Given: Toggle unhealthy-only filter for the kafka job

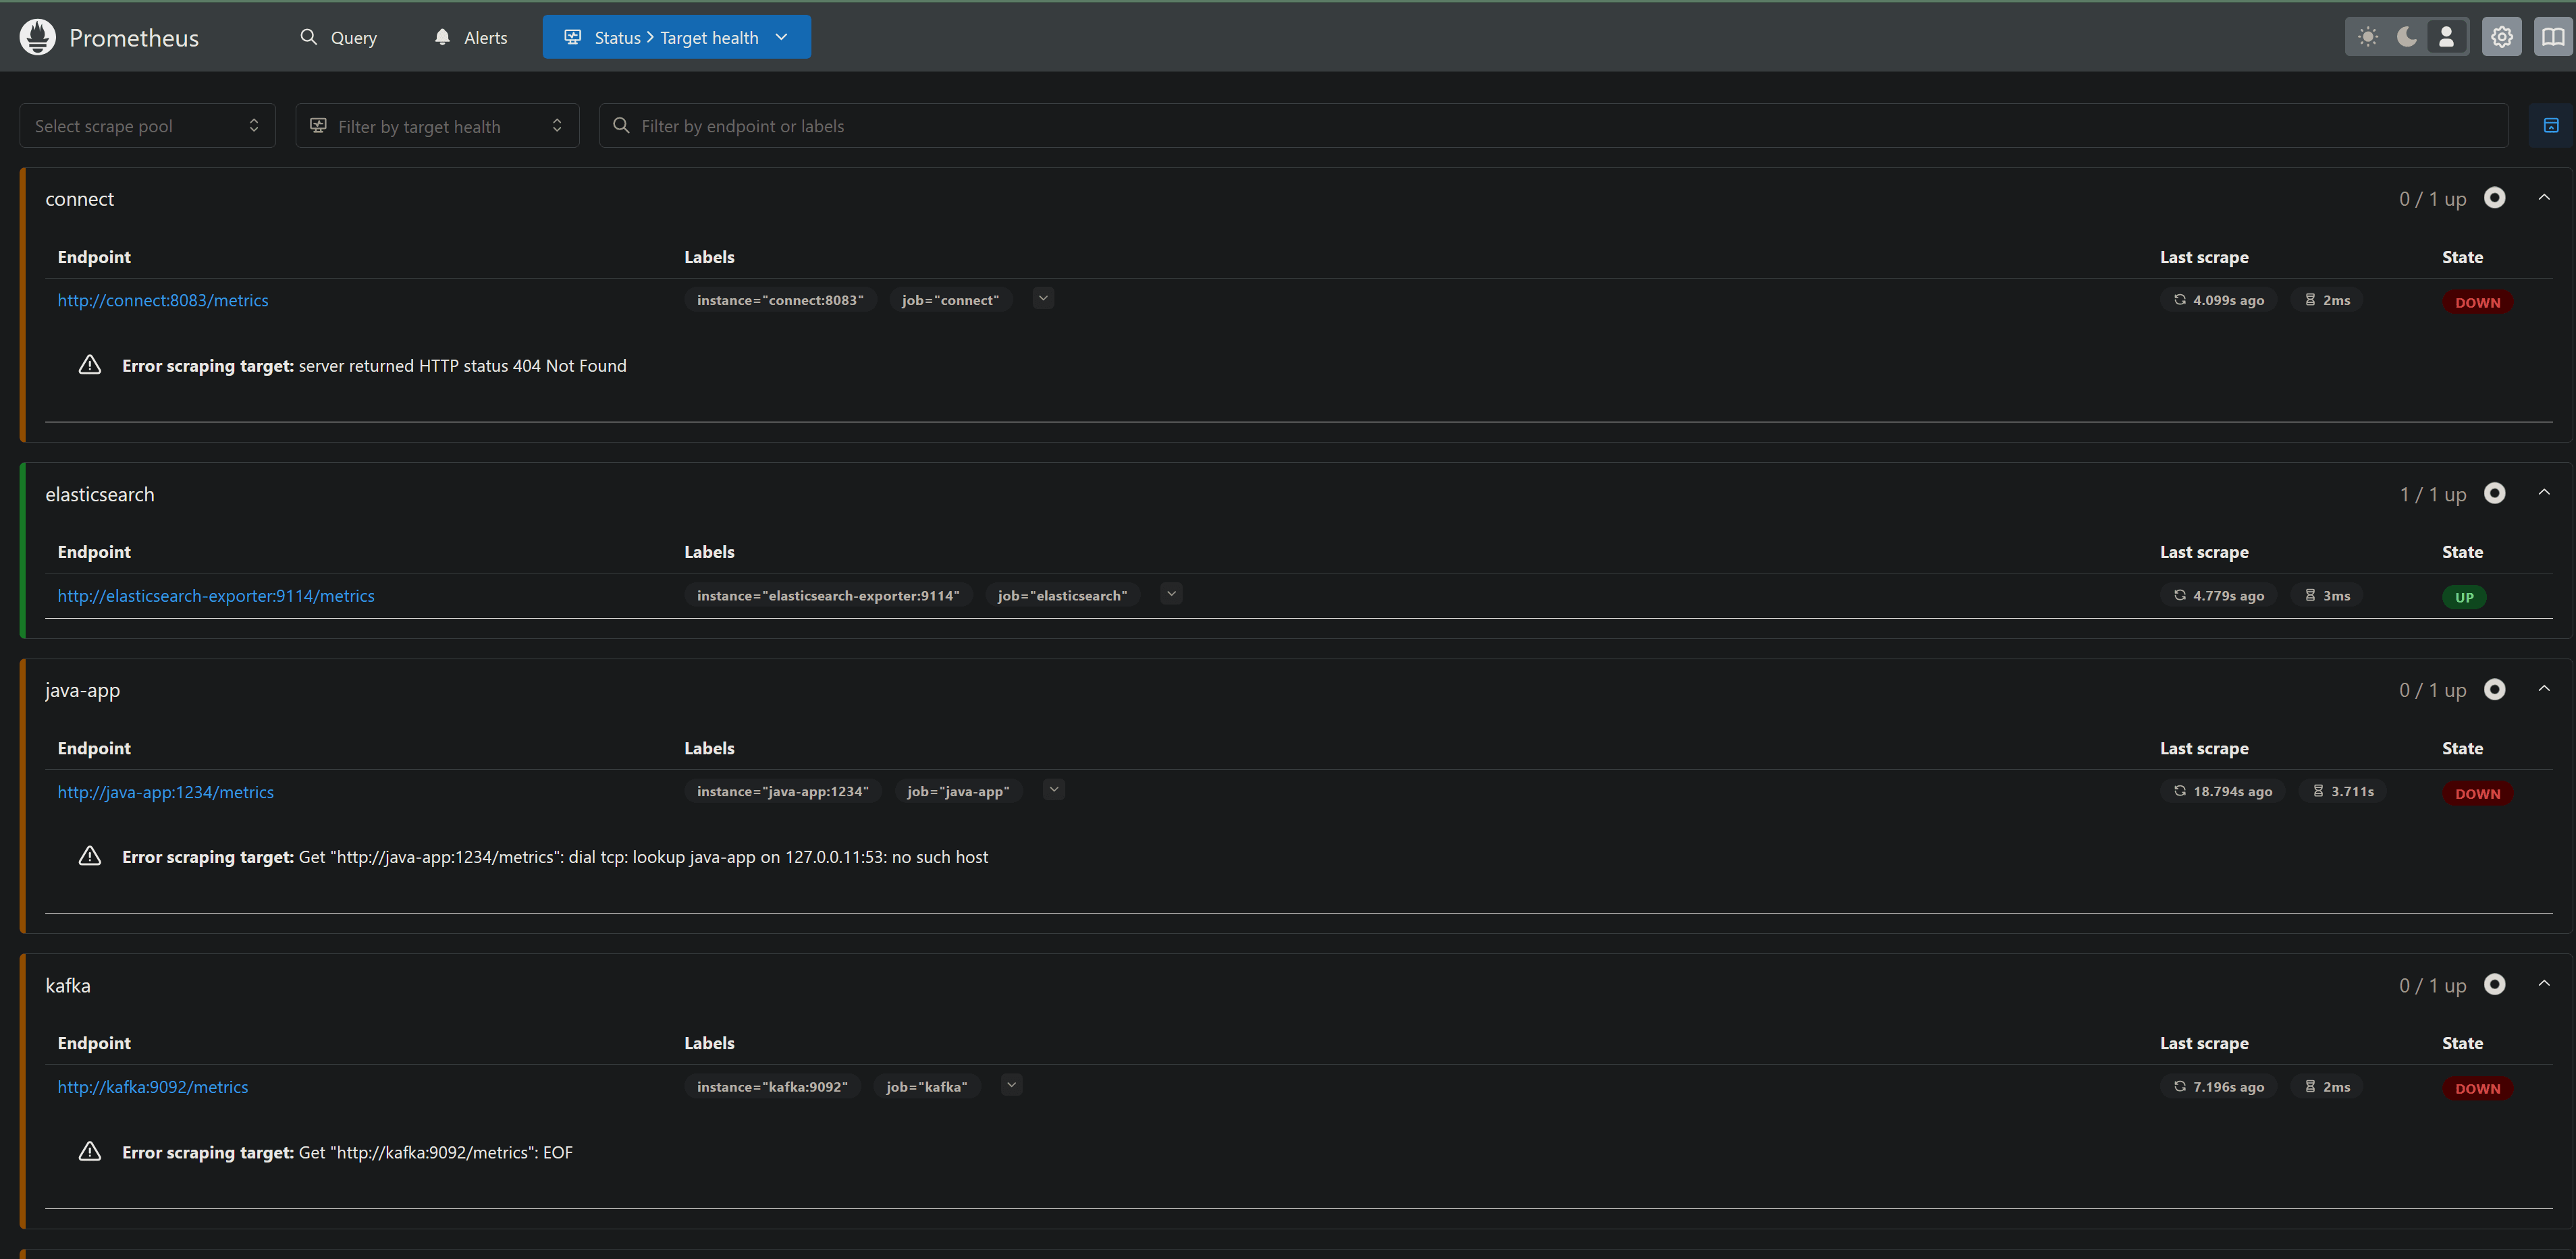Looking at the screenshot, I should [x=2495, y=985].
